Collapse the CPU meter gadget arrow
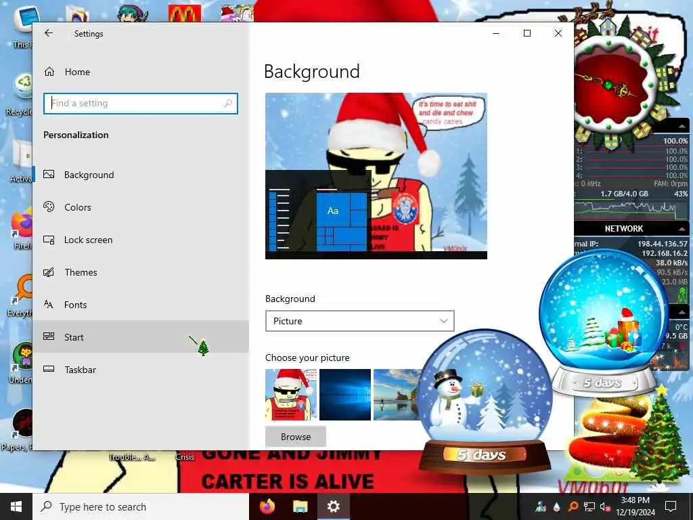 tap(682, 127)
